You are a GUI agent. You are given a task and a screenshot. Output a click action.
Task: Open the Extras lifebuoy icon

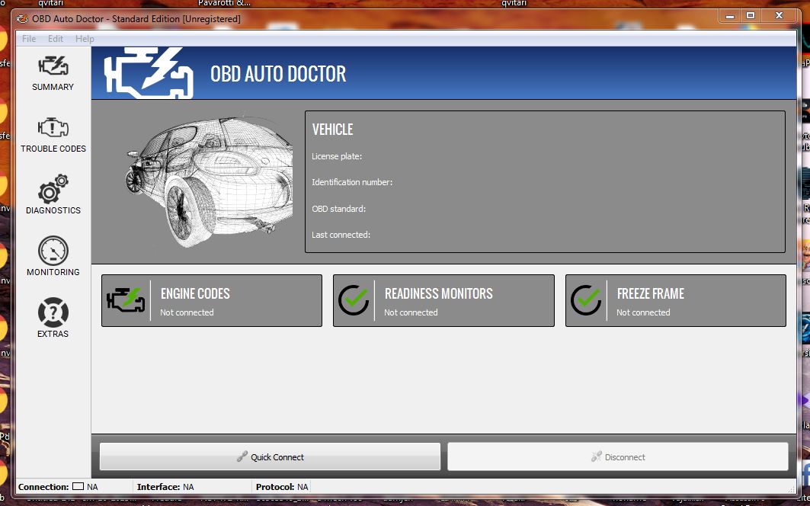53,312
